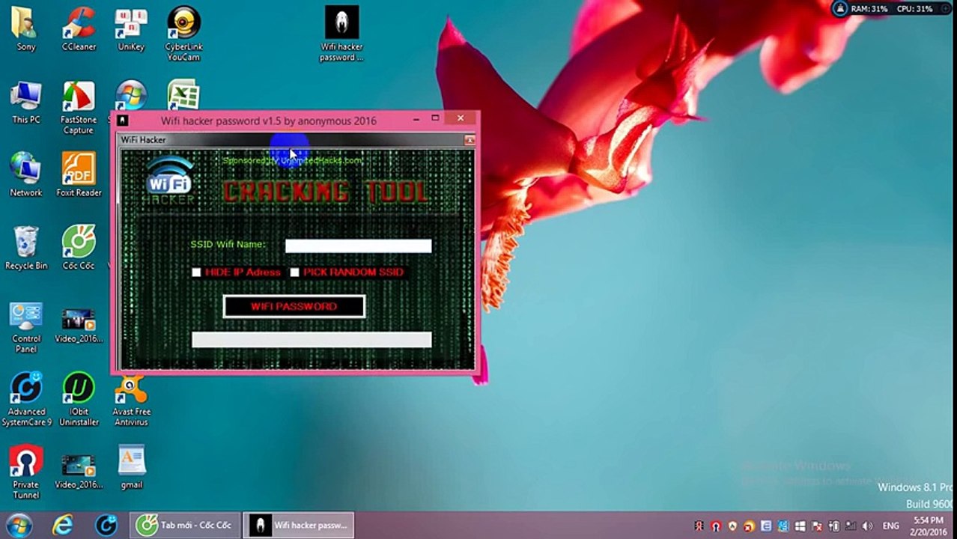This screenshot has height=539, width=957.
Task: Select the Avast Free Antivirus shortcut
Action: pyautogui.click(x=131, y=401)
